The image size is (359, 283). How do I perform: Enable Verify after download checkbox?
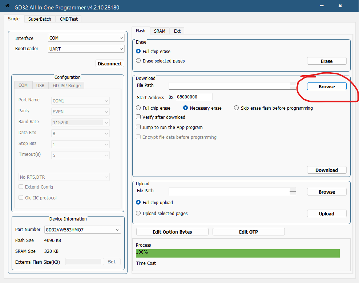tap(138, 117)
